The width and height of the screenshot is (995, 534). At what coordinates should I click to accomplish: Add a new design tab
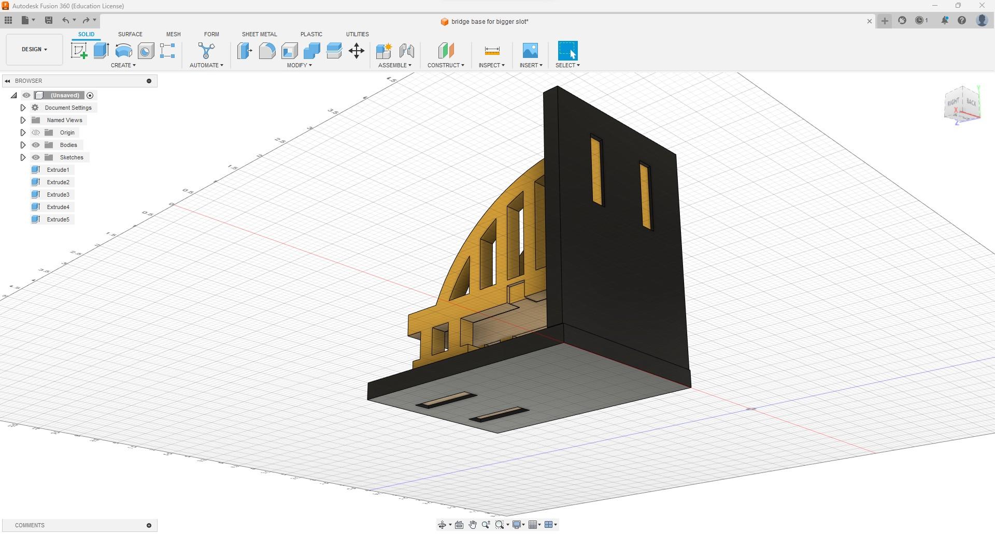(885, 21)
